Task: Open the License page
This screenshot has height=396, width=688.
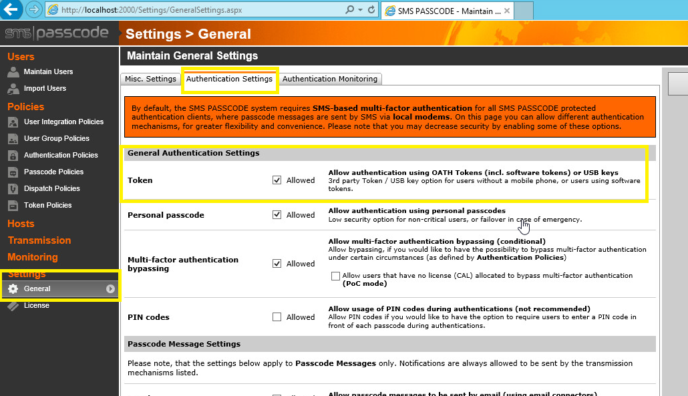Action: 37,306
